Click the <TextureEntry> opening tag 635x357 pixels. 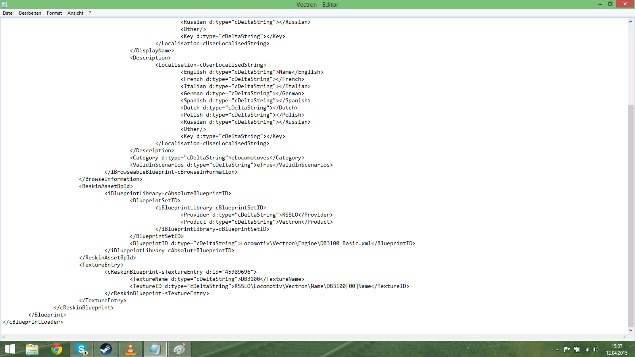point(101,265)
